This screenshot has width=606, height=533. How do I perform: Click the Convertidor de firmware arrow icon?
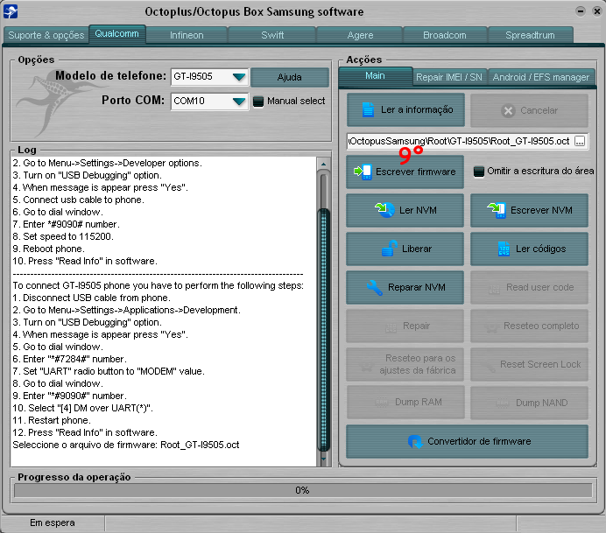[415, 441]
